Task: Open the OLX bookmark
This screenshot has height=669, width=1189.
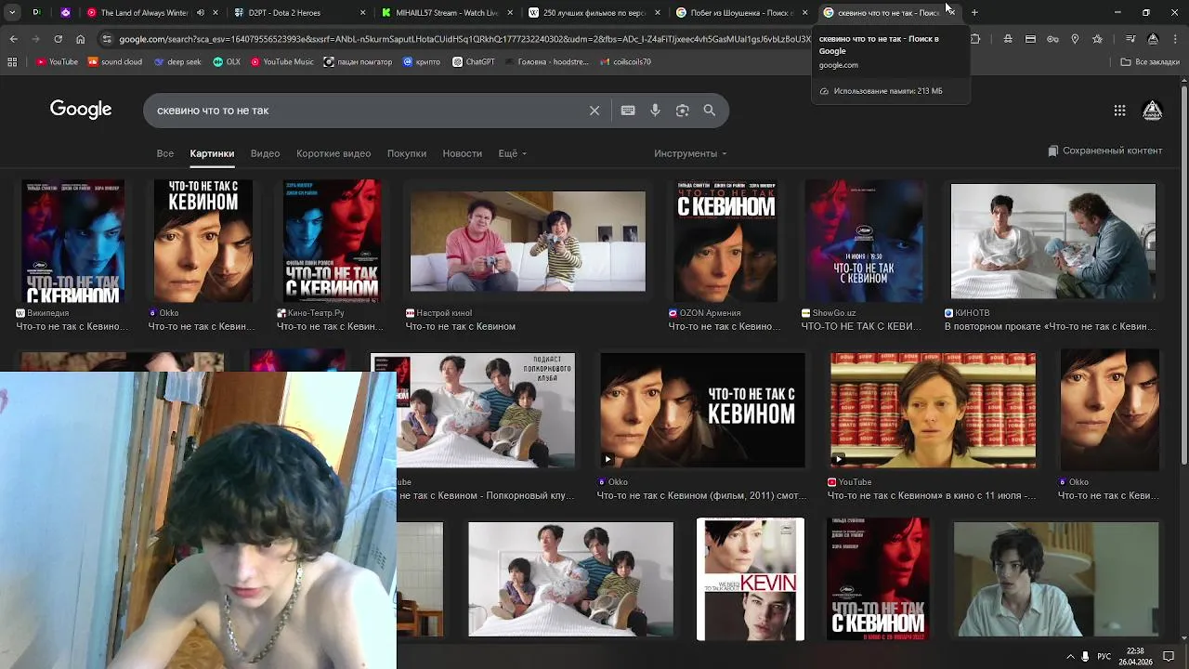Action: pos(227,62)
